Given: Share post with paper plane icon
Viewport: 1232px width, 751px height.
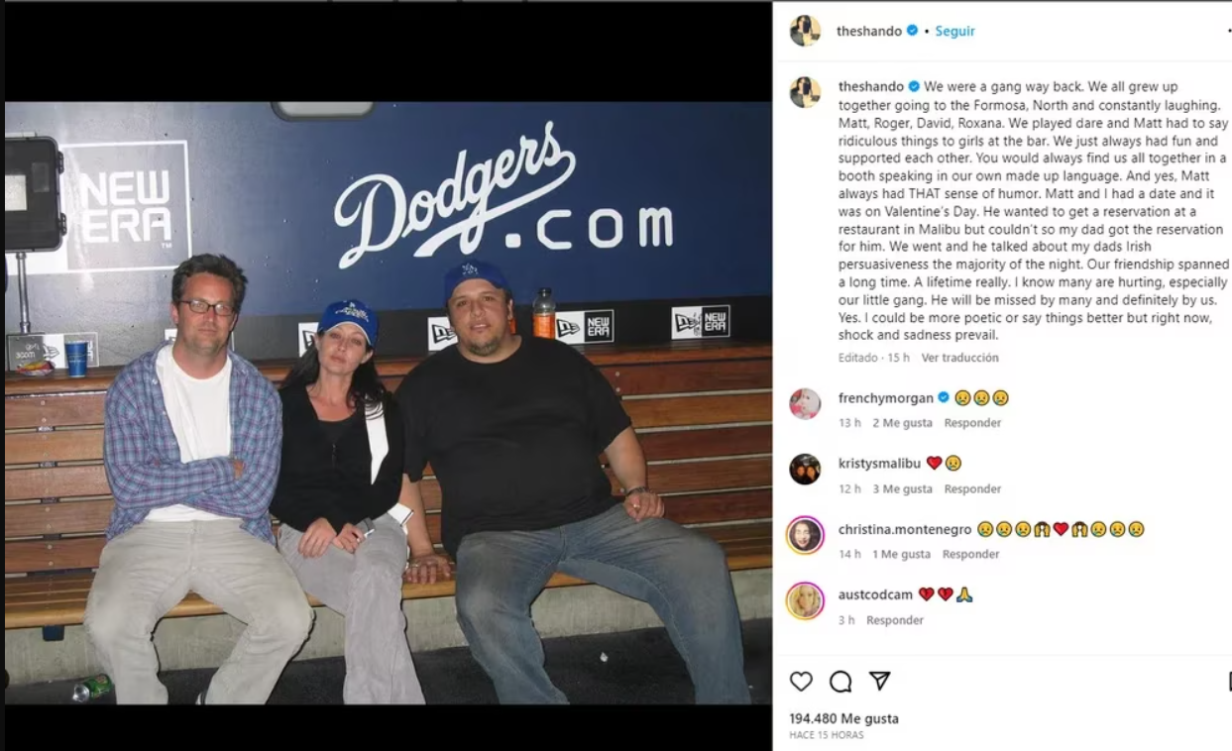Looking at the screenshot, I should [879, 682].
